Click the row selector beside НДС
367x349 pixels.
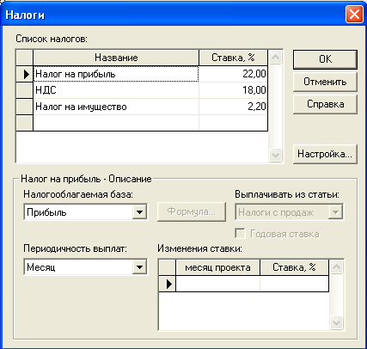[25, 90]
